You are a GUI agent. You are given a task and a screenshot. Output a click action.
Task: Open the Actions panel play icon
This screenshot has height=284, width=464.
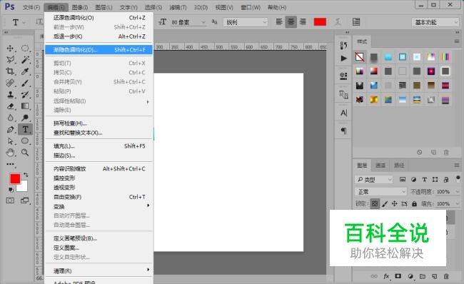click(x=343, y=59)
